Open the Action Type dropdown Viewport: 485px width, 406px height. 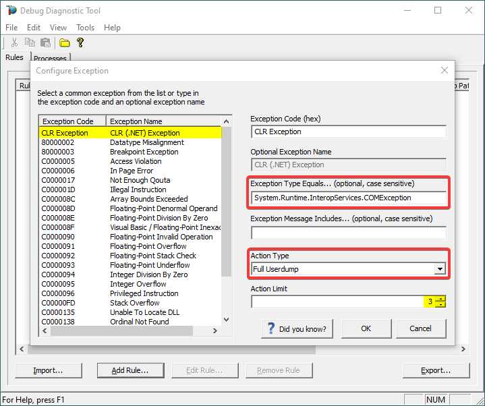point(440,269)
